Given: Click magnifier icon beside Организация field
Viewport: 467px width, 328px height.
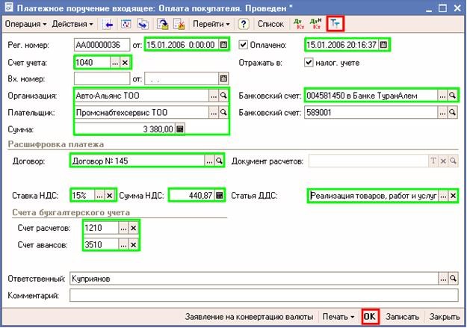Looking at the screenshot, I should (x=223, y=96).
